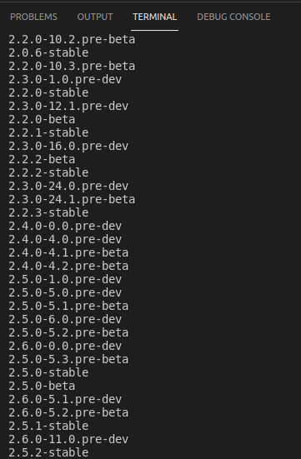Click the 2.2.2-beta terminal line
The width and height of the screenshot is (301, 459).
pyautogui.click(x=42, y=160)
